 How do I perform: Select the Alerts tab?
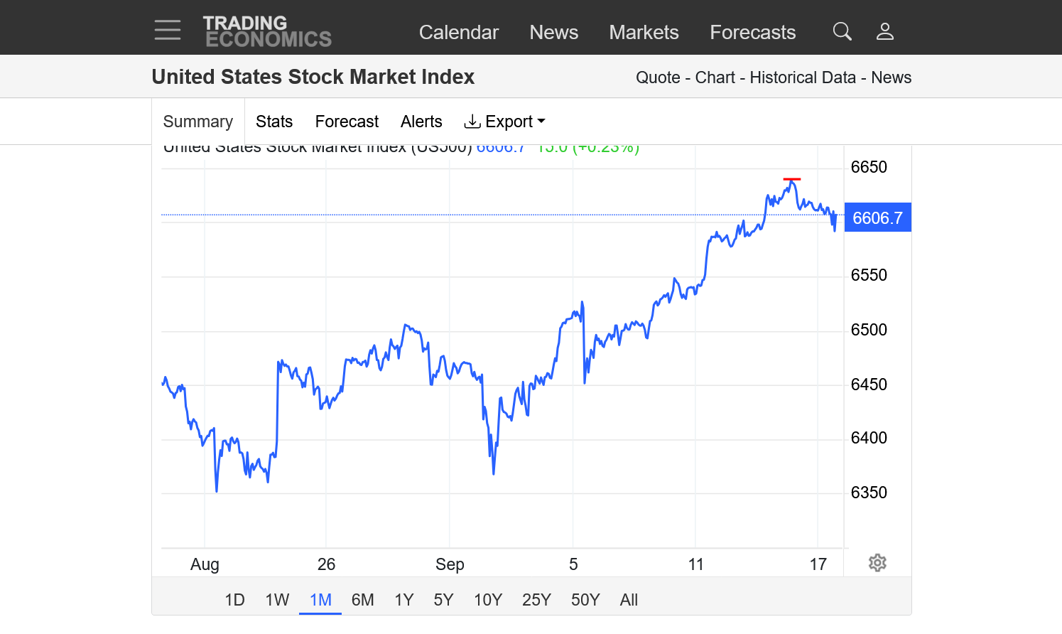coord(421,122)
